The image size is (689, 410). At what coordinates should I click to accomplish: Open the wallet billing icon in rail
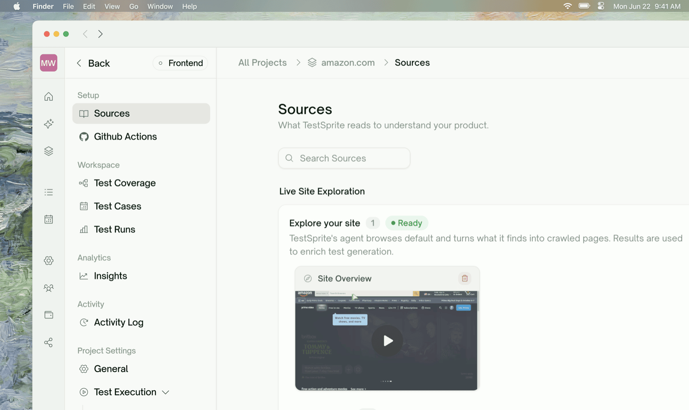pyautogui.click(x=49, y=315)
